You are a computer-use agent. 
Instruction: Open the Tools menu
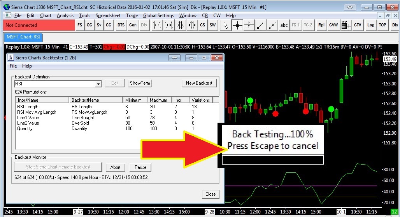(x=84, y=16)
